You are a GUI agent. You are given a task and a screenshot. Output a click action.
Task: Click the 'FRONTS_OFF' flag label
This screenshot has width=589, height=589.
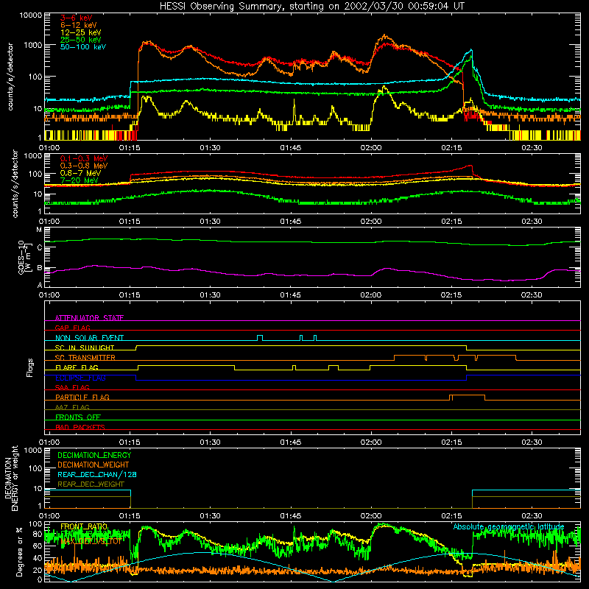[x=78, y=417]
